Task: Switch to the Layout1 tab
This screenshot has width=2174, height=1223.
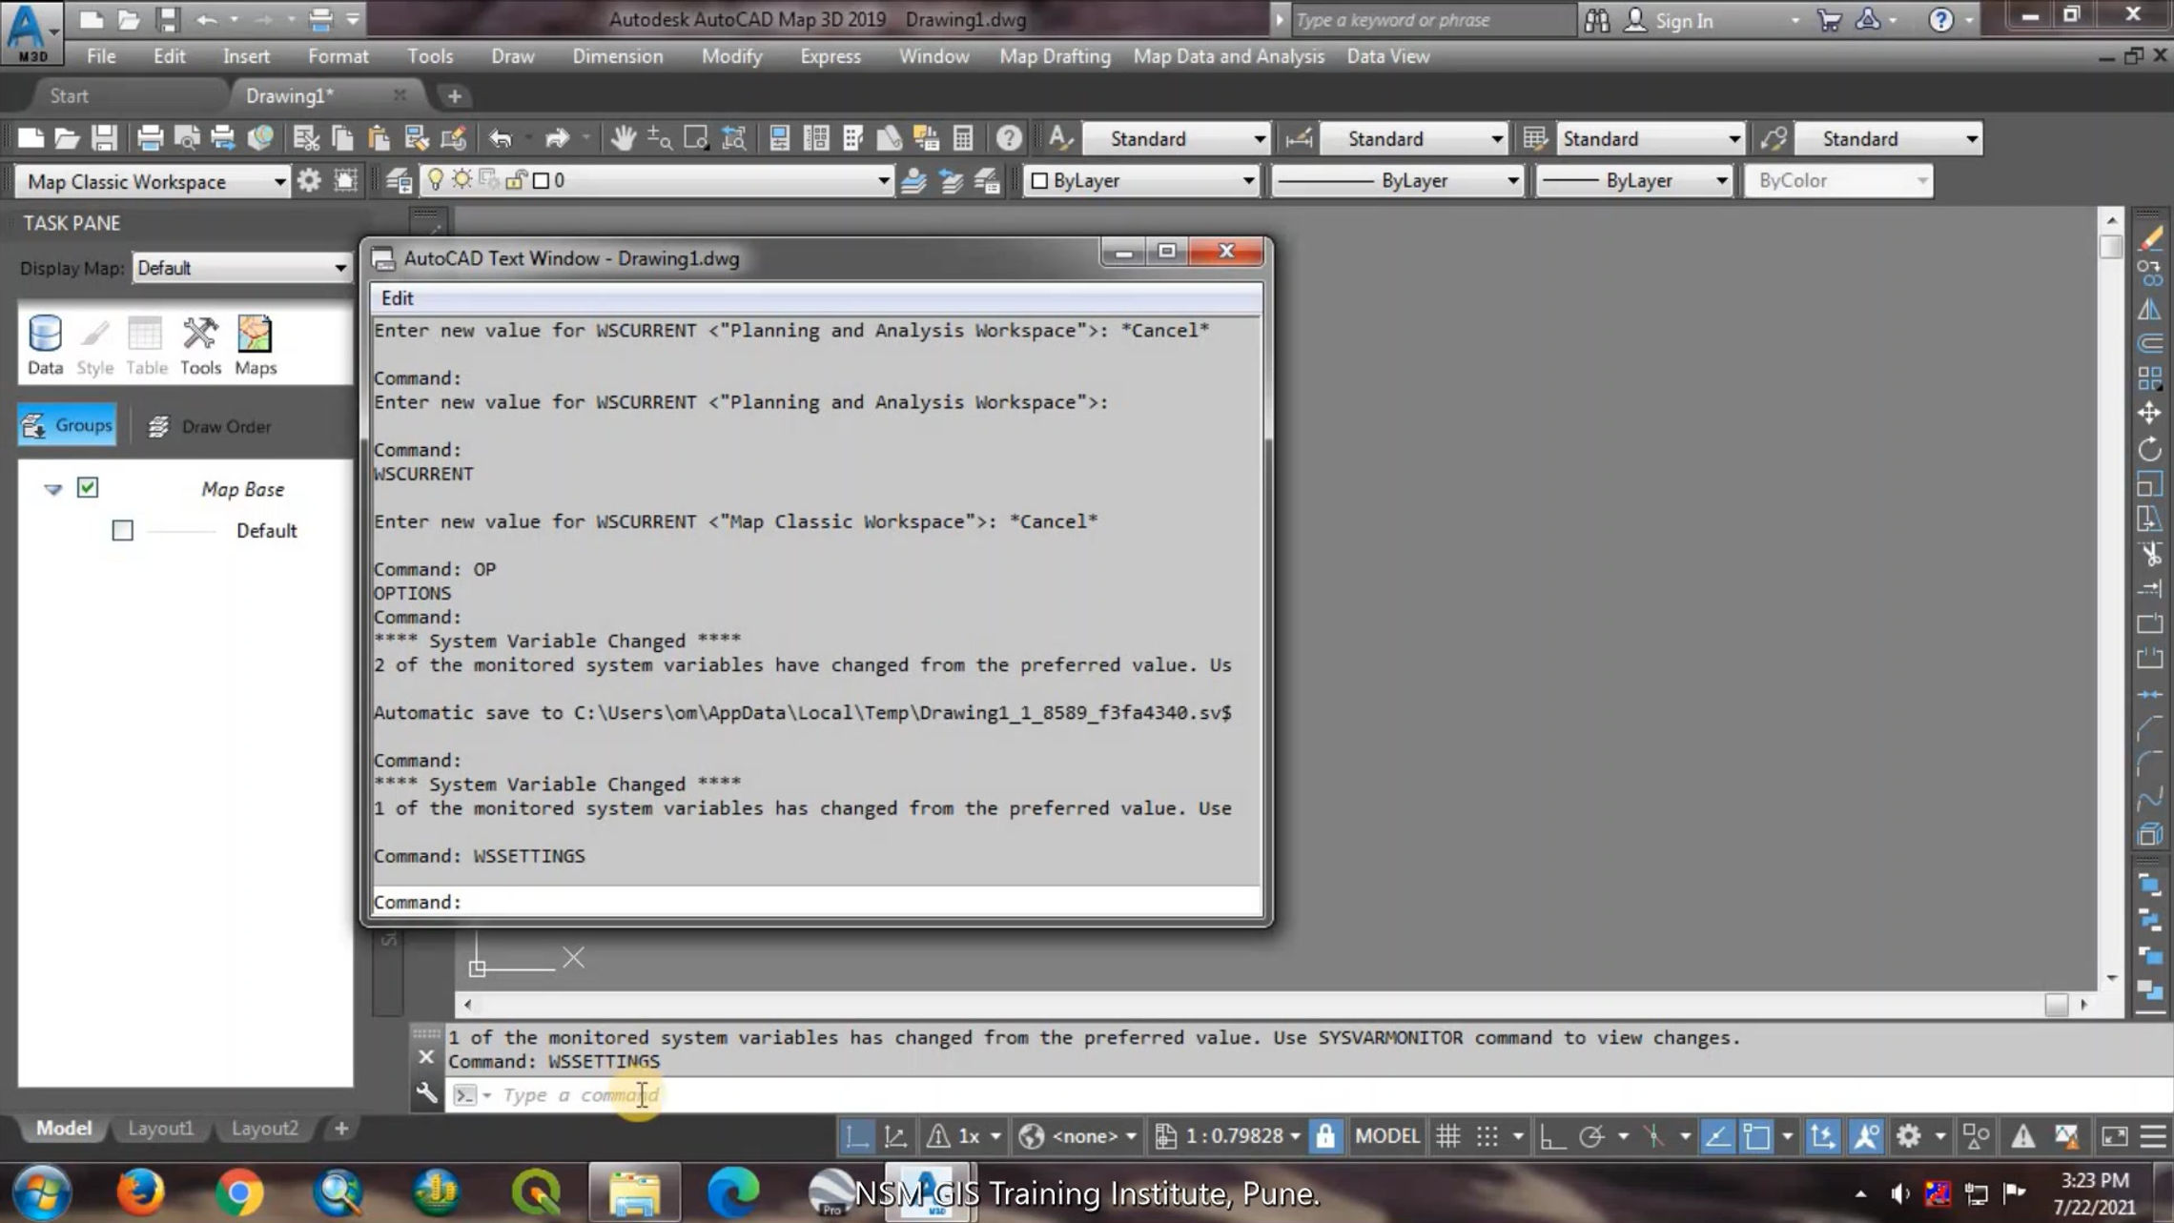Action: [160, 1128]
